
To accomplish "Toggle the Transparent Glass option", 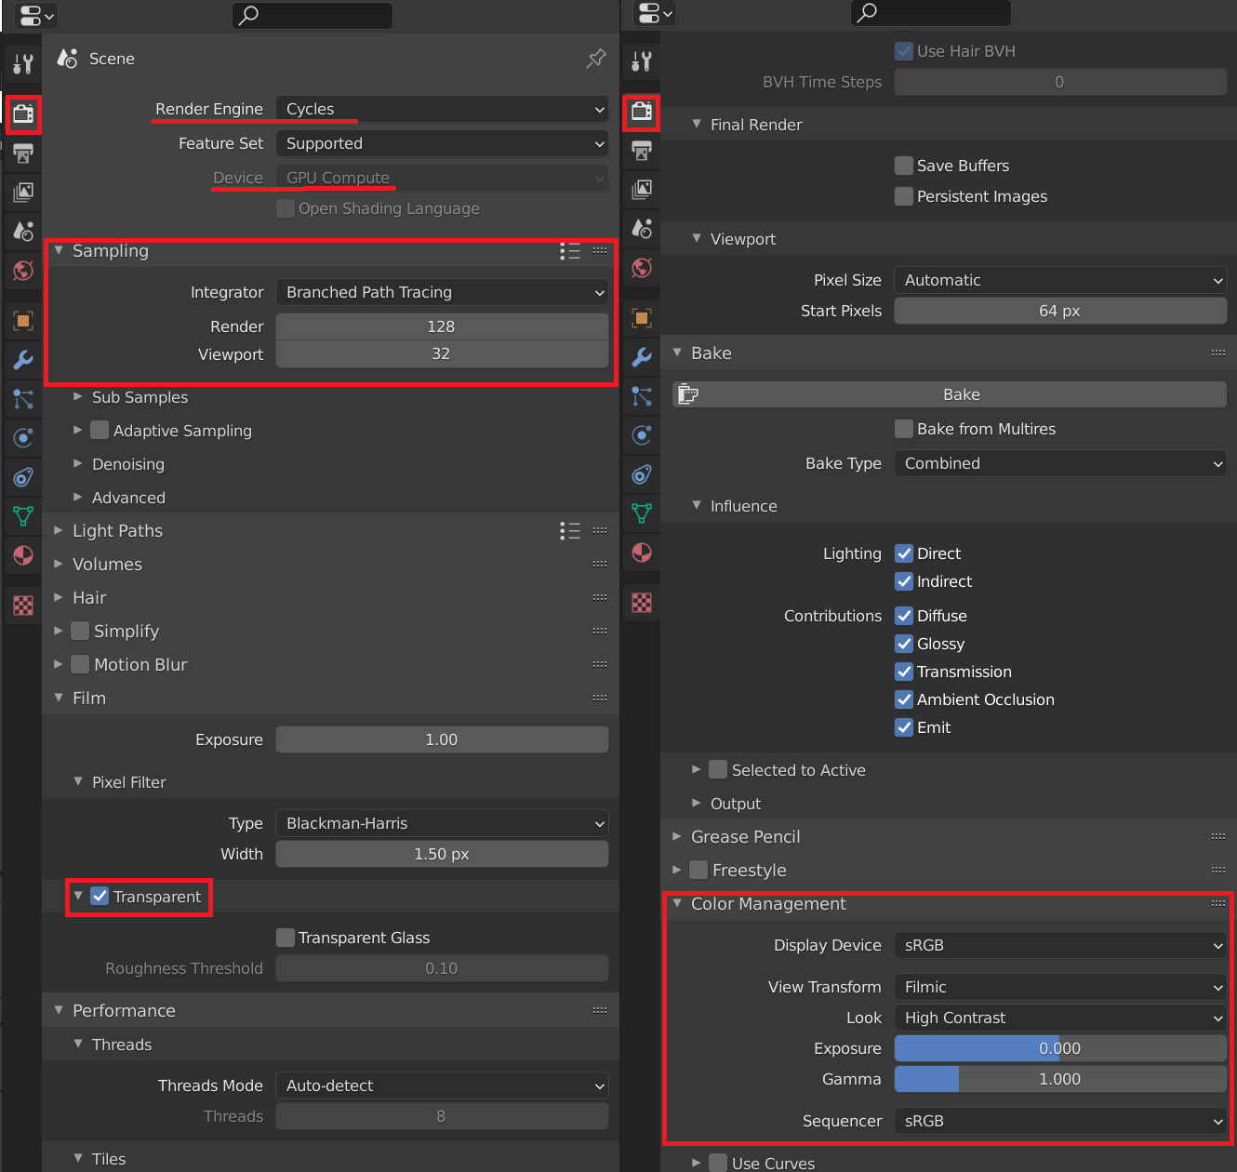I will [x=286, y=938].
